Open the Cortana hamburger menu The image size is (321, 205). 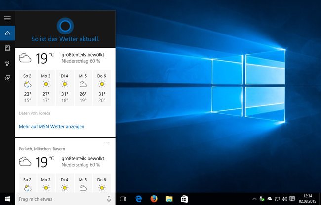(x=7, y=18)
